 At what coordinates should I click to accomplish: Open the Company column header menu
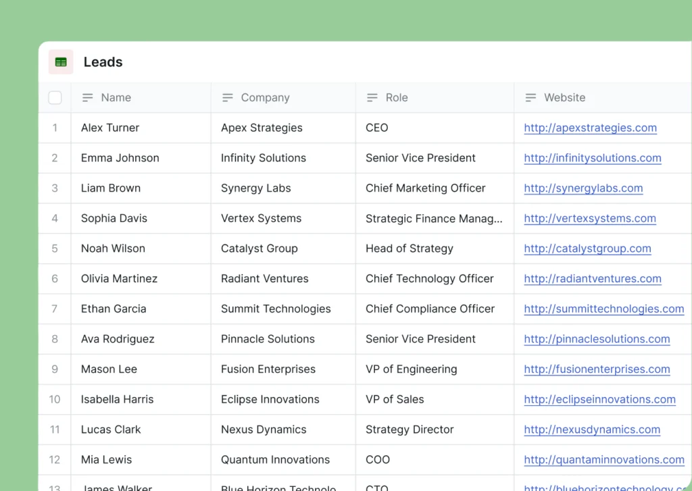pos(265,98)
